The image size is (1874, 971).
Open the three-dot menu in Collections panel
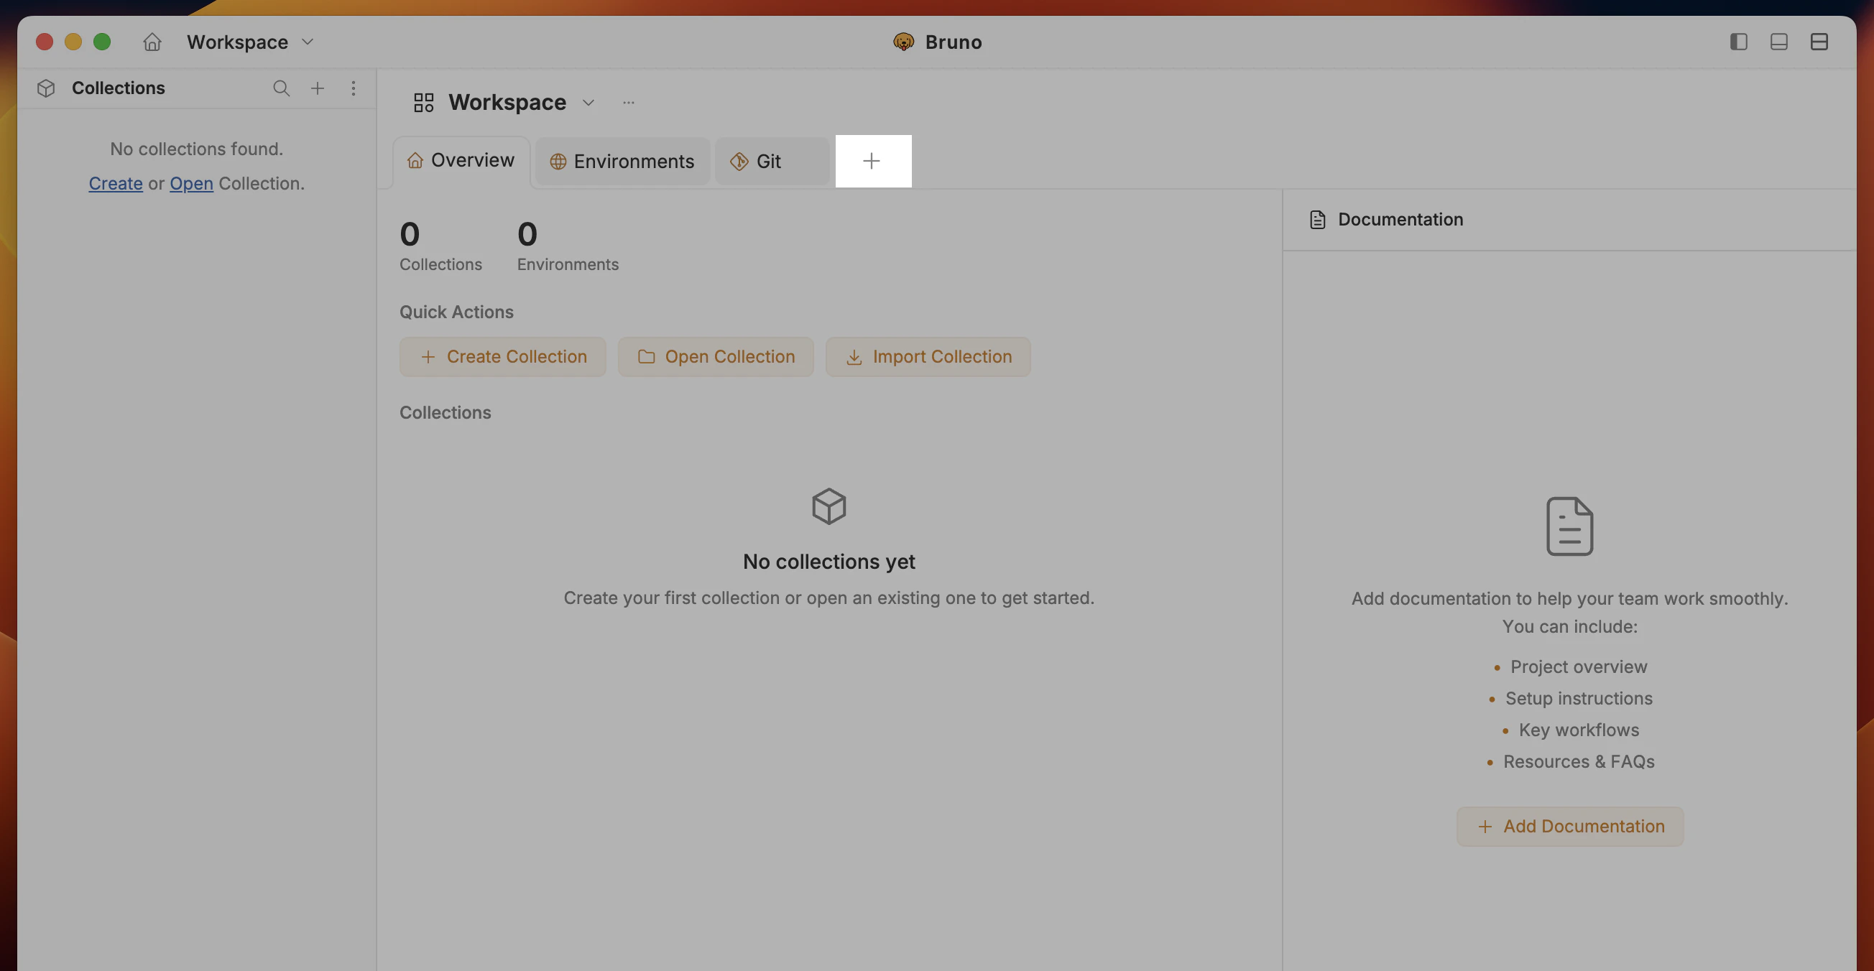(x=354, y=88)
